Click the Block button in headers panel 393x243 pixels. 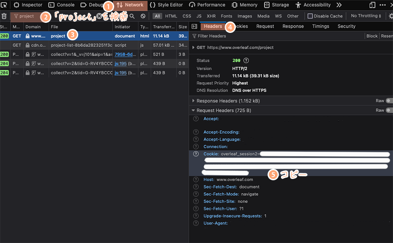(371, 36)
